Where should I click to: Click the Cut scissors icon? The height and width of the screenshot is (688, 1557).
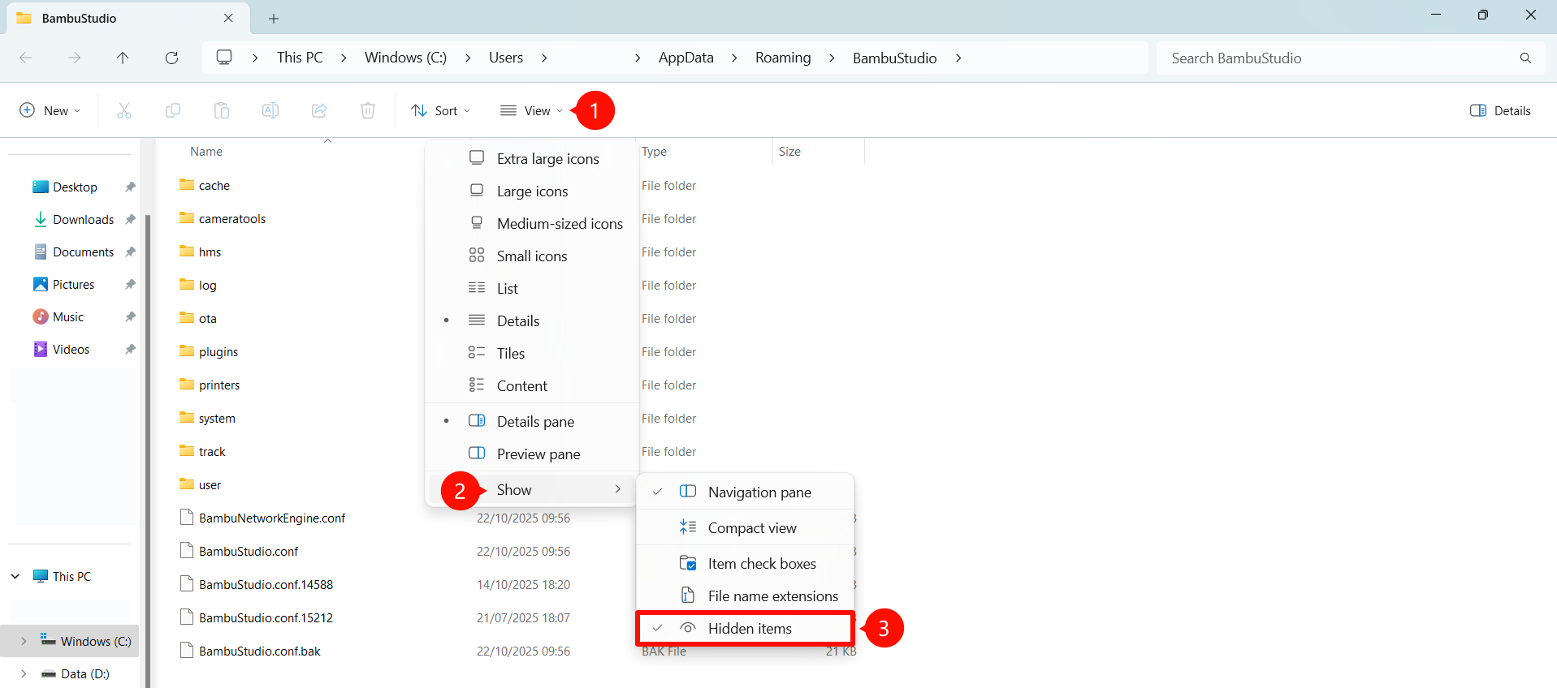[124, 110]
